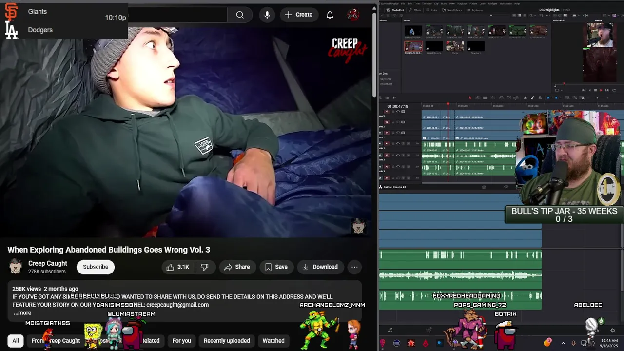Play in reverse in the Resolve viewer

590,90
